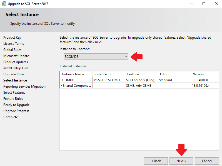Open the Instance to upgrade dropdown
This screenshot has height=166, width=222.
[x=96, y=57]
